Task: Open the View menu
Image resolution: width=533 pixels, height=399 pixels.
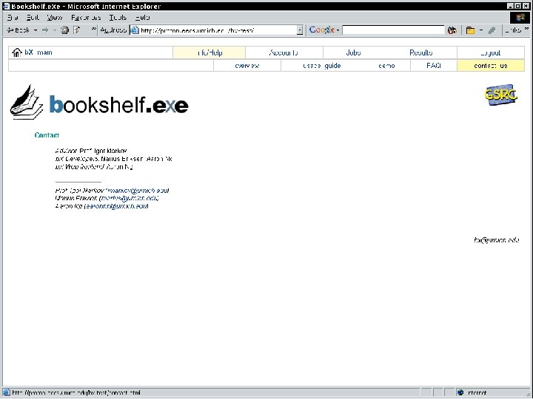Action: 54,17
